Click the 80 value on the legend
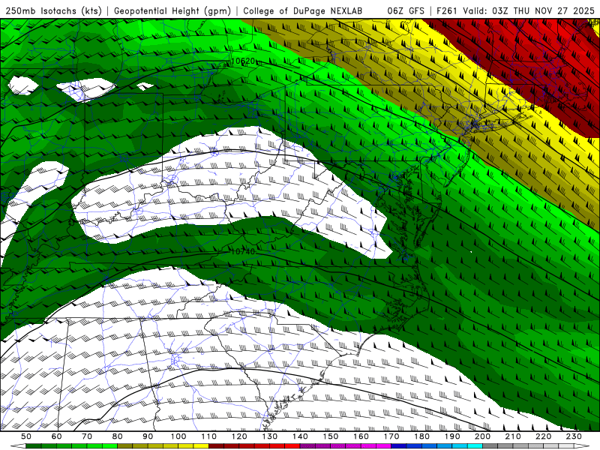 point(117,436)
